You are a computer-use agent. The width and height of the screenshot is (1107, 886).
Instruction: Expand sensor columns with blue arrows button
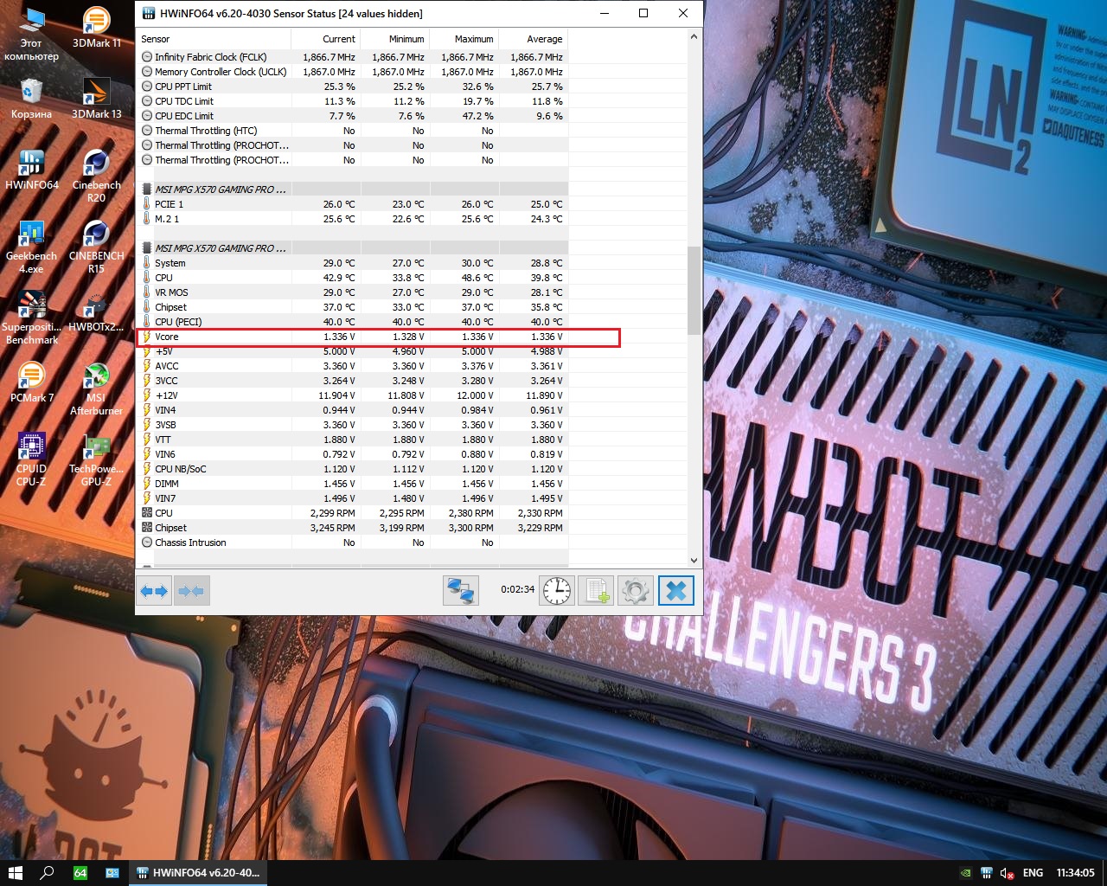(154, 591)
